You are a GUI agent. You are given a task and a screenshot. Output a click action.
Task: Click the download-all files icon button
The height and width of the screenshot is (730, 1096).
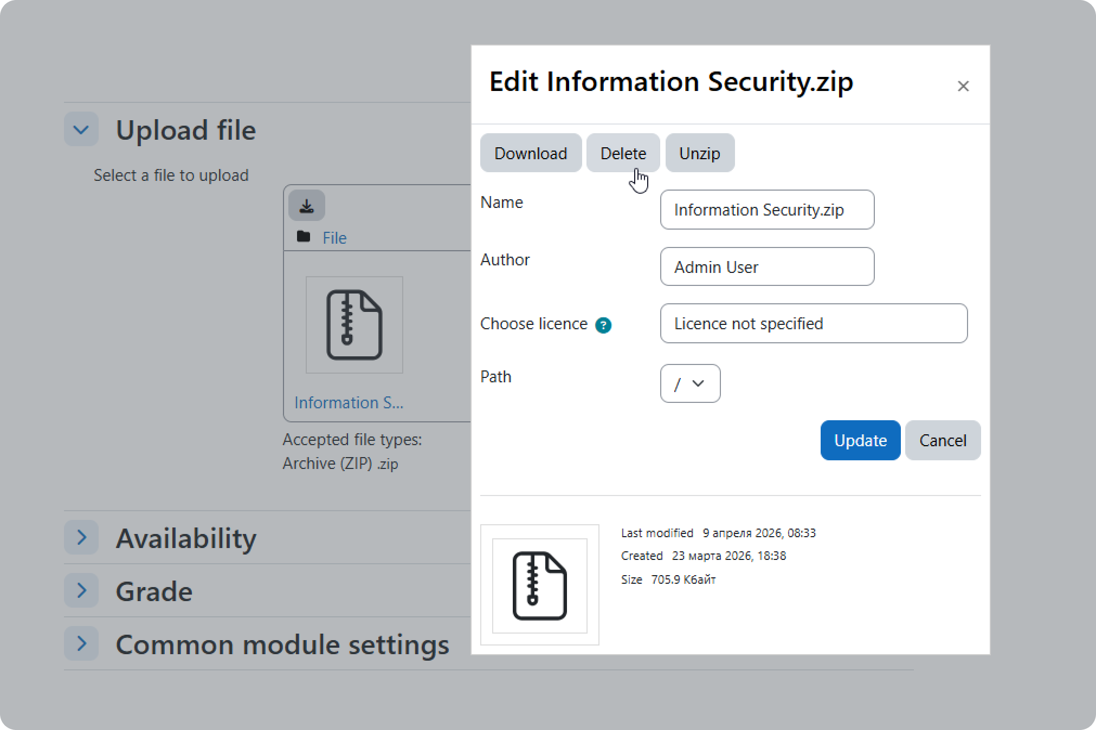[306, 206]
